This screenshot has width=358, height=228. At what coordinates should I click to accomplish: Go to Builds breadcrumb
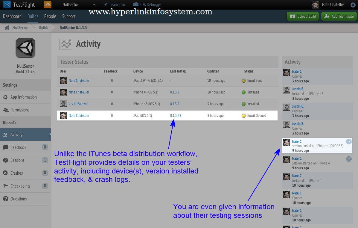click(43, 28)
